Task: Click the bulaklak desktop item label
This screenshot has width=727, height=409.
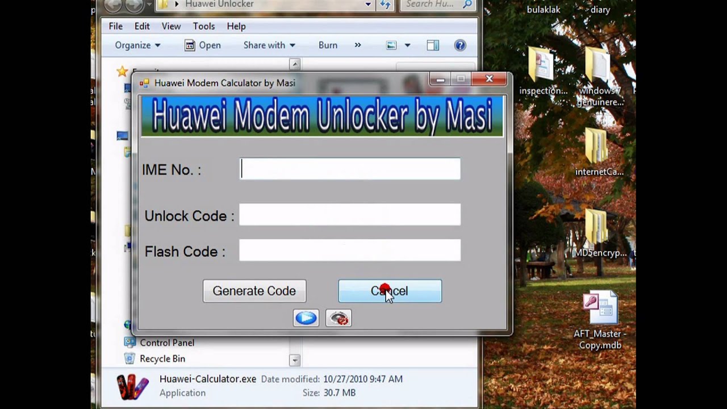Action: 544,10
